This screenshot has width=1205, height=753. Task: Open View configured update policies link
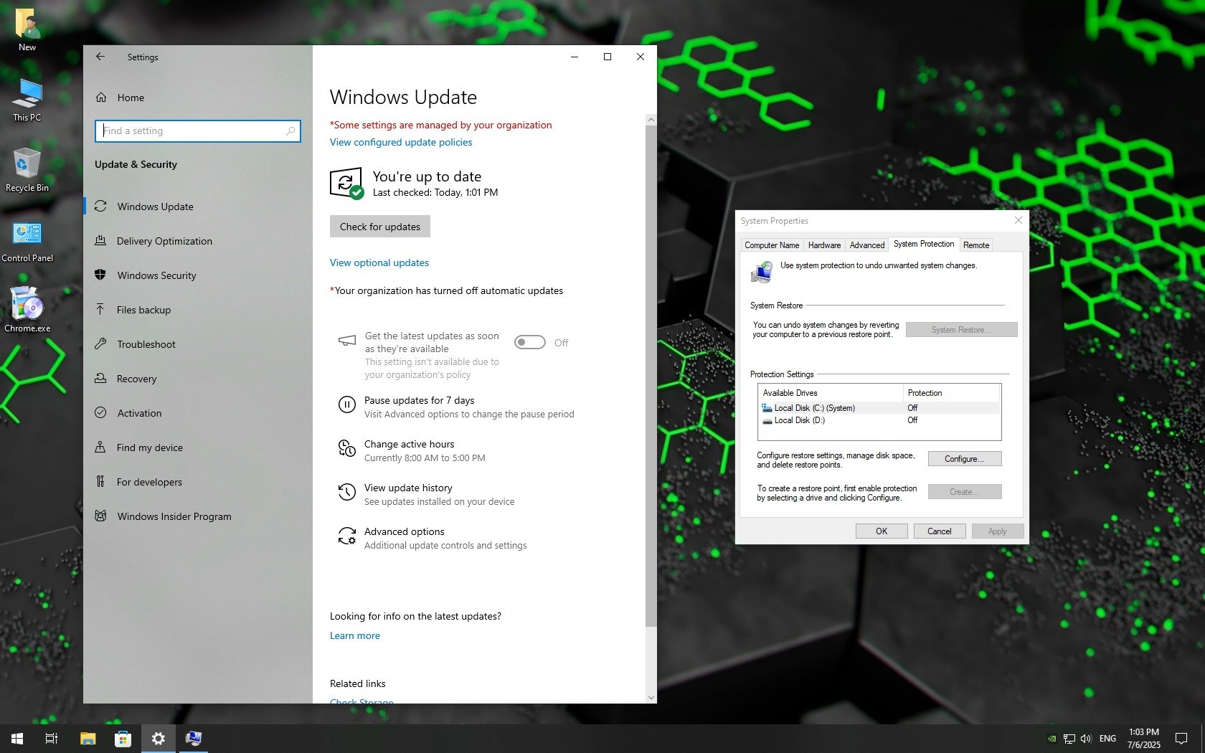tap(401, 142)
